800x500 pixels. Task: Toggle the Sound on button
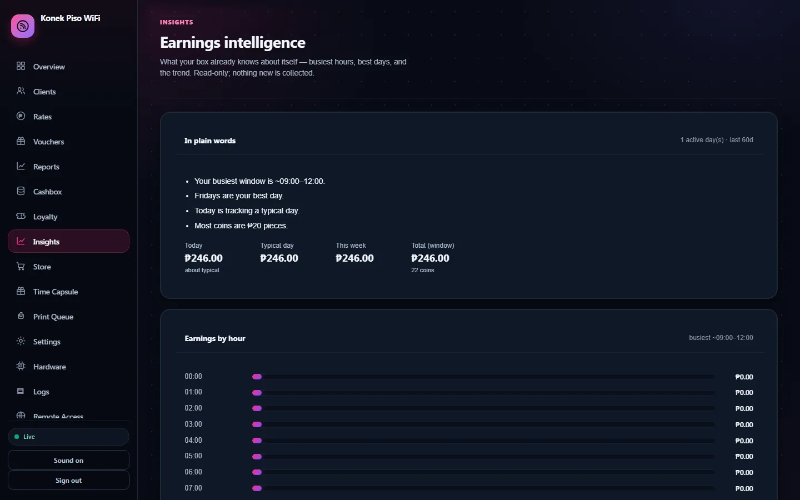pyautogui.click(x=68, y=460)
